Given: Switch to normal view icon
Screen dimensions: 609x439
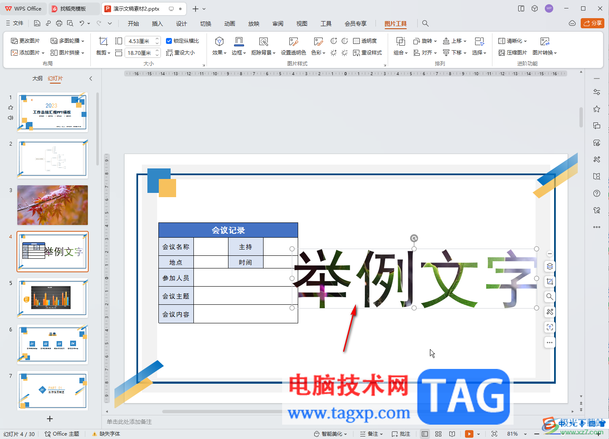Looking at the screenshot, I should click(425, 434).
